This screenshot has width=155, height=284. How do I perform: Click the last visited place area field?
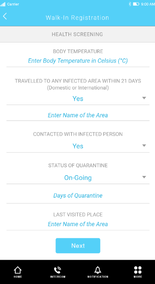pyautogui.click(x=78, y=224)
